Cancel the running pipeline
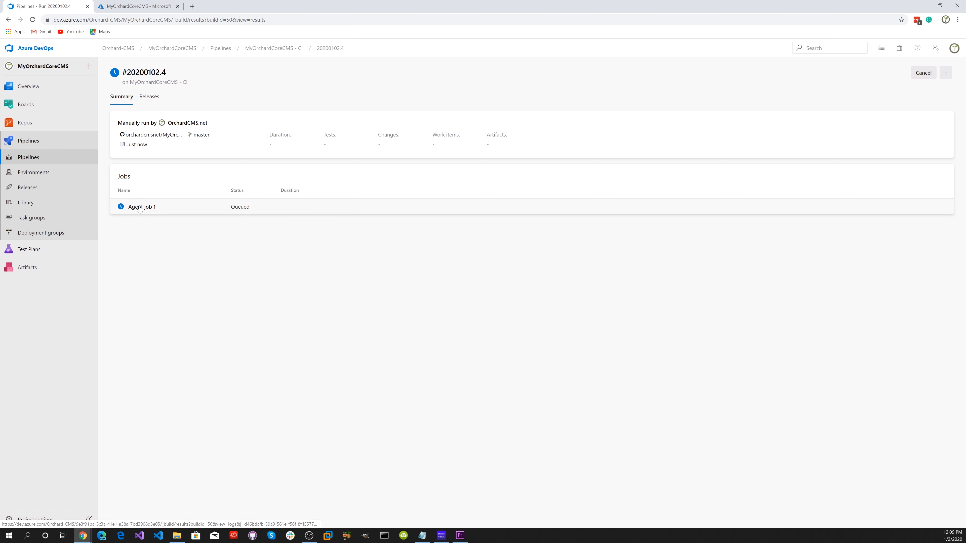This screenshot has height=543, width=966. [x=923, y=73]
